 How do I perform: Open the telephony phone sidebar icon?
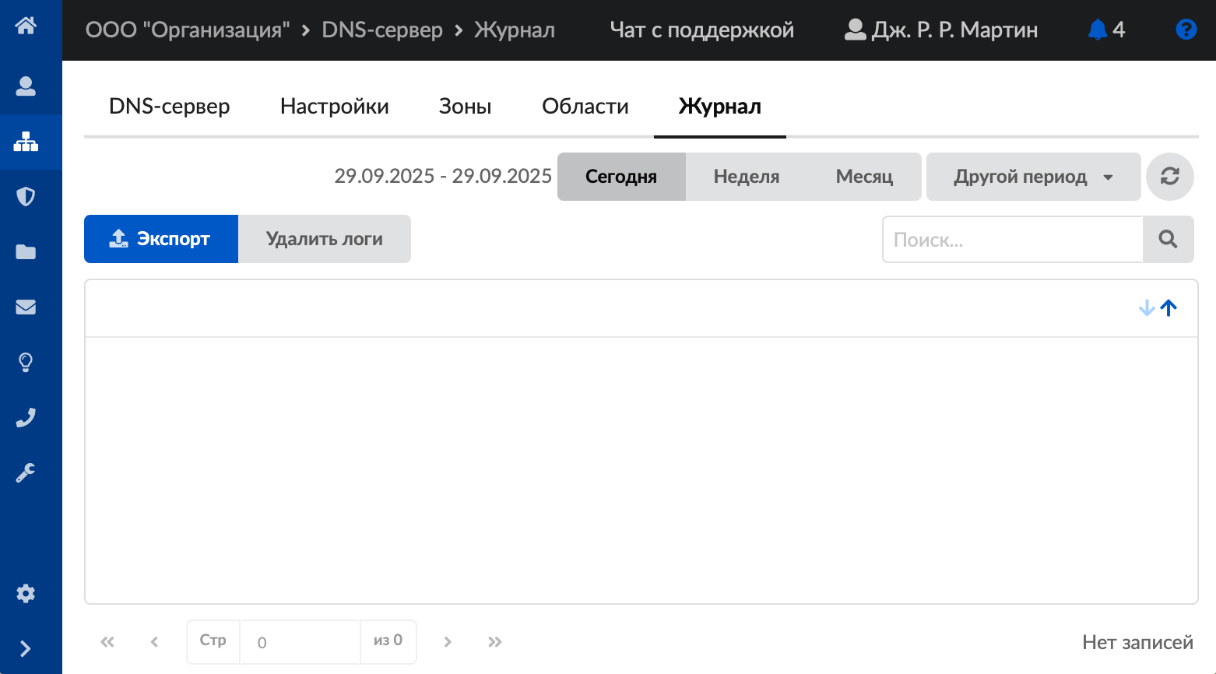point(26,417)
